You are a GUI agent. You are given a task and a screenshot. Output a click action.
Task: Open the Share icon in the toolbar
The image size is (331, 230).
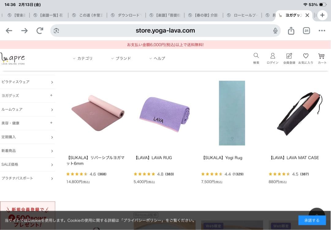[x=291, y=31]
